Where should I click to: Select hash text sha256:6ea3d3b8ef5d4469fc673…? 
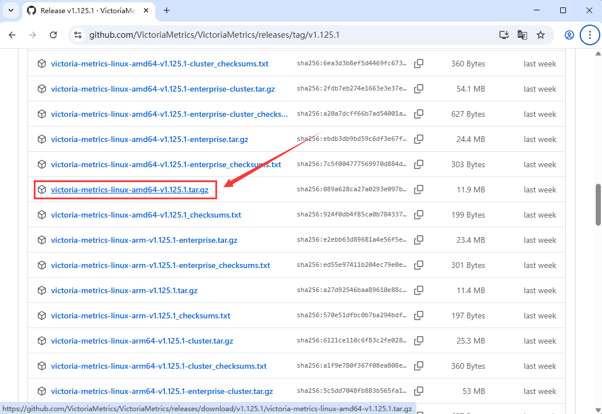(x=351, y=64)
